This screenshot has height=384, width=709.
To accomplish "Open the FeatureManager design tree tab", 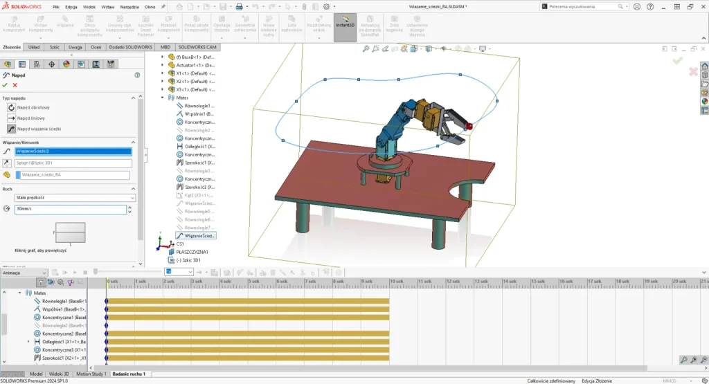I will point(8,64).
